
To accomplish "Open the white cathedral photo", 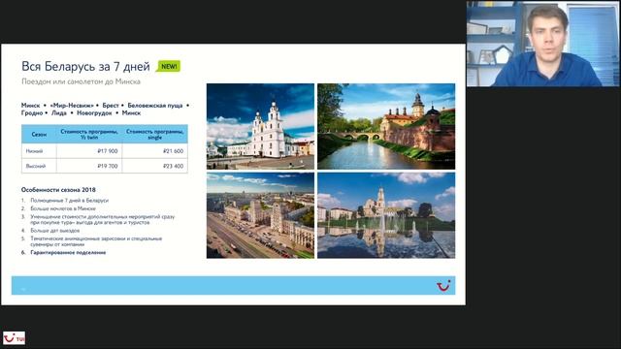I will pos(260,126).
